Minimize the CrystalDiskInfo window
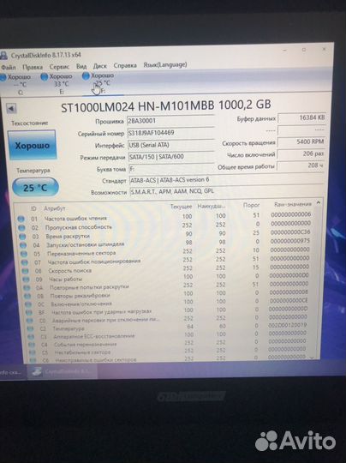The width and height of the screenshot is (346, 463). [x=284, y=51]
